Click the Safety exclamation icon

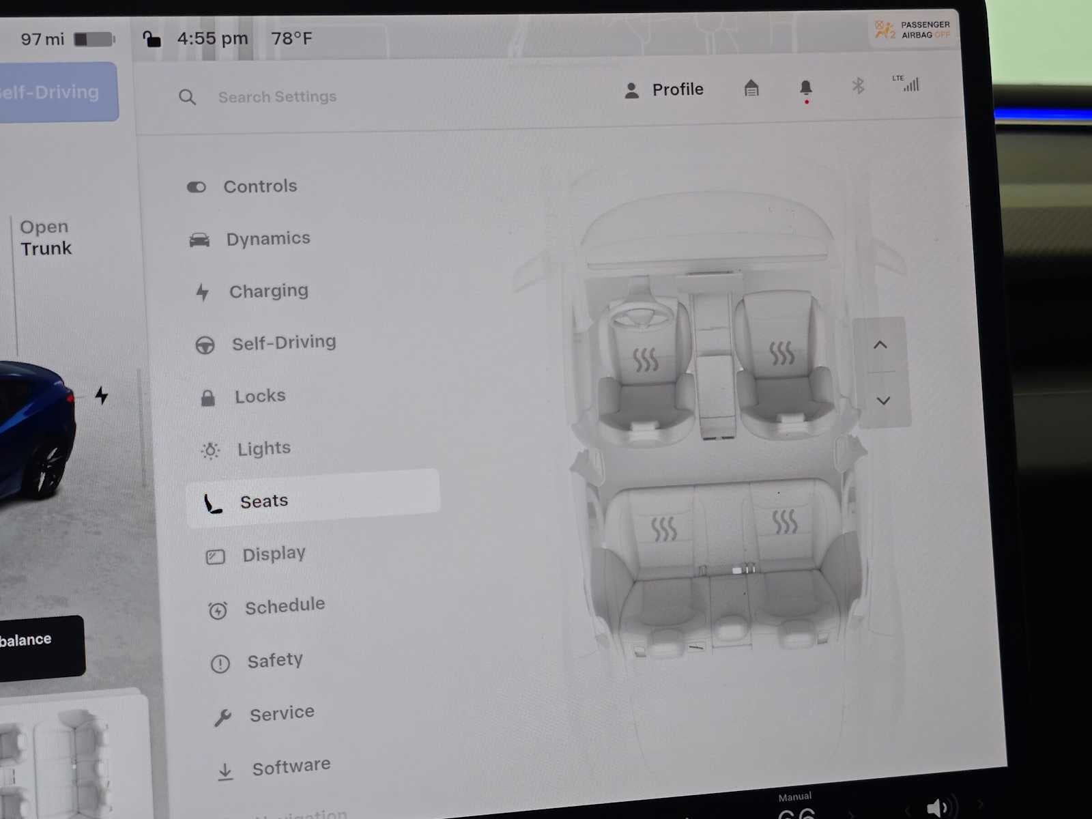(x=220, y=663)
